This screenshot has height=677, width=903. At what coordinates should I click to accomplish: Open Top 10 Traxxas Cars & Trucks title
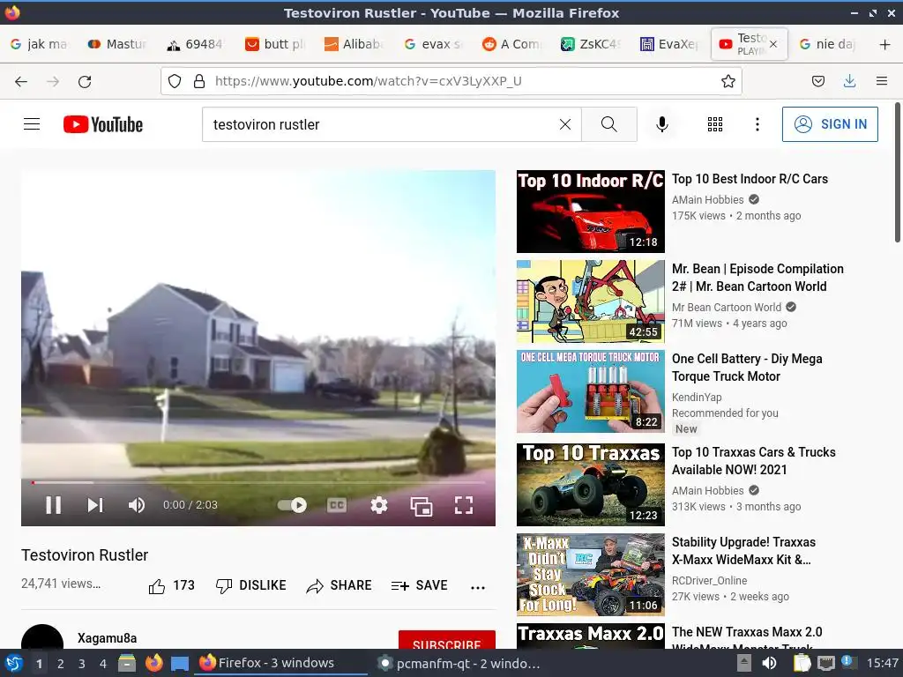pyautogui.click(x=753, y=460)
